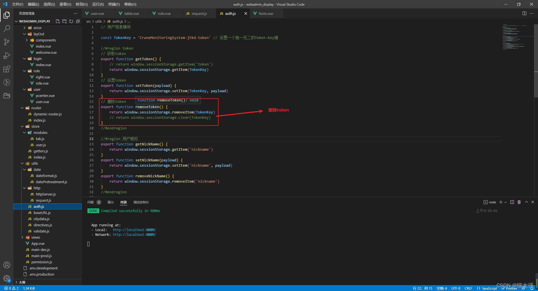Add a new terminal
Screen dimensions: 538x291
pos(501,202)
